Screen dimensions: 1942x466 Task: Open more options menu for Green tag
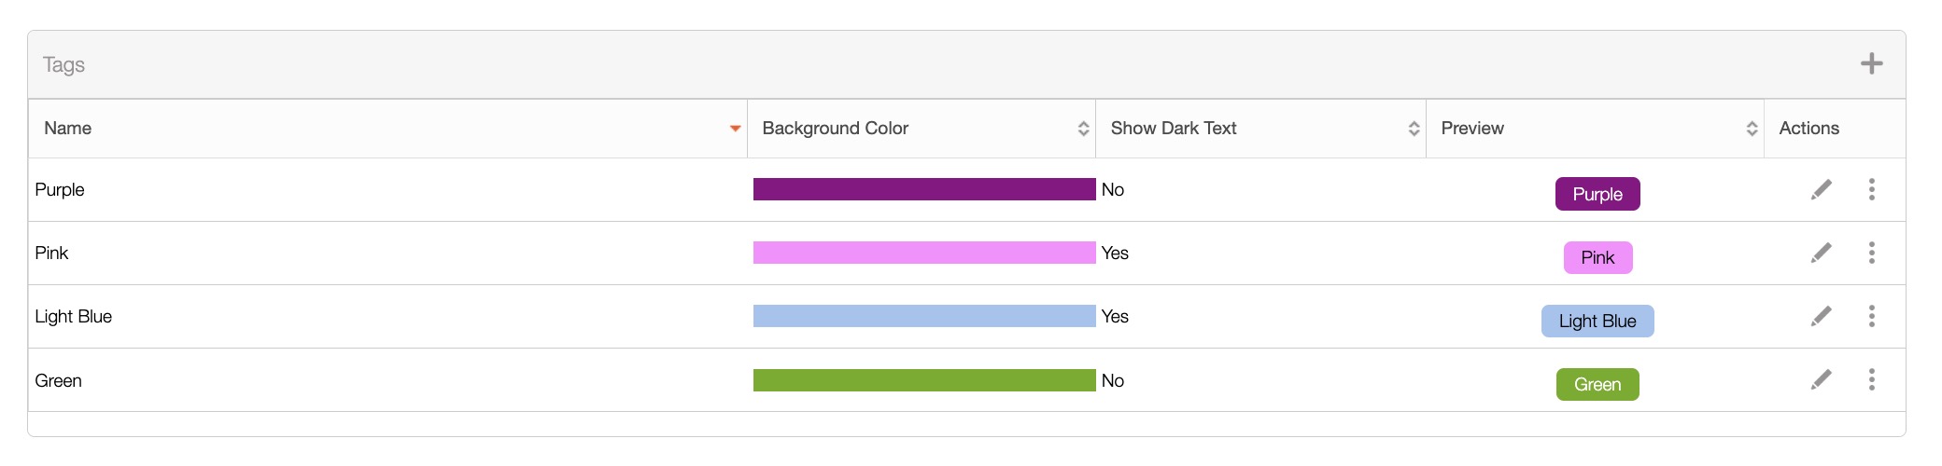[1871, 380]
